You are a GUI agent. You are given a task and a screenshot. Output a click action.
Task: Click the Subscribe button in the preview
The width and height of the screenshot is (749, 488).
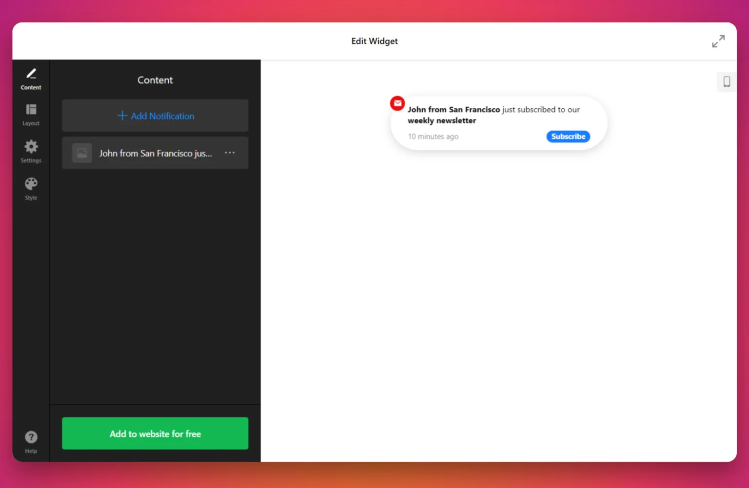pos(568,137)
